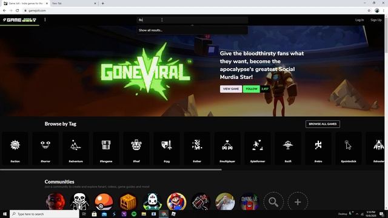Open the Mario community avatar
The image size is (388, 218).
coord(176,202)
